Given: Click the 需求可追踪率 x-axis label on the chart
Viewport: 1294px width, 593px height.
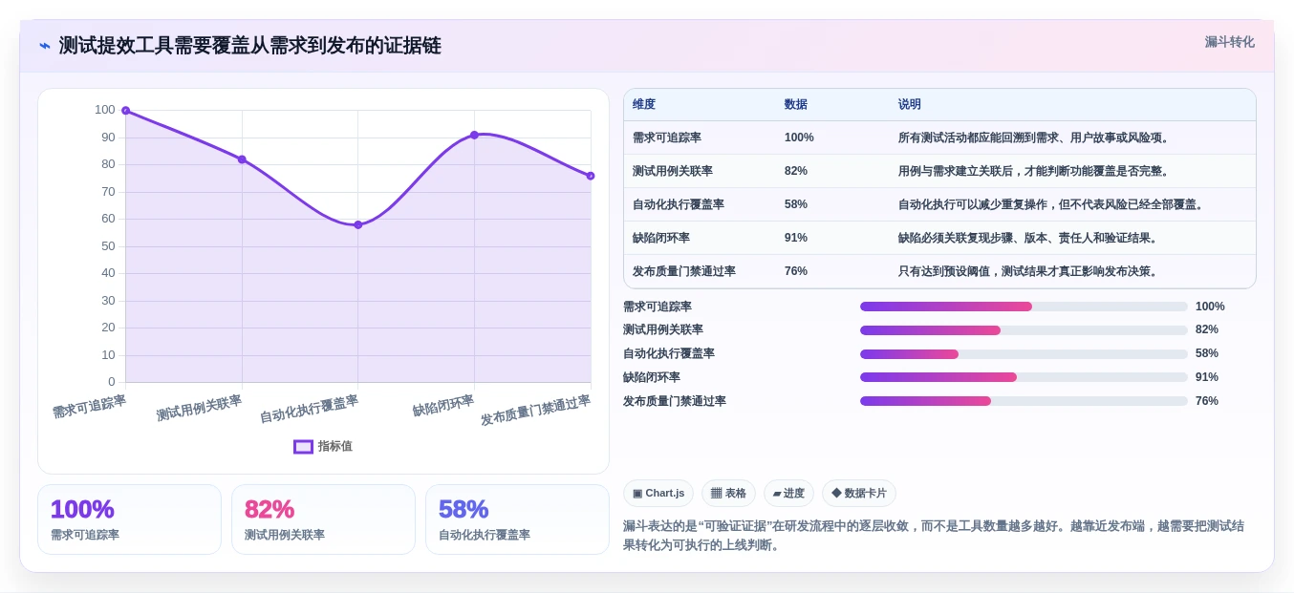Looking at the screenshot, I should pyautogui.click(x=89, y=407).
